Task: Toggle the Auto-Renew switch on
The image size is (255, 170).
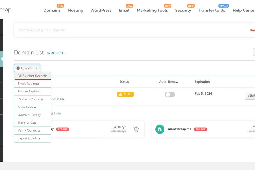Action: pyautogui.click(x=170, y=94)
